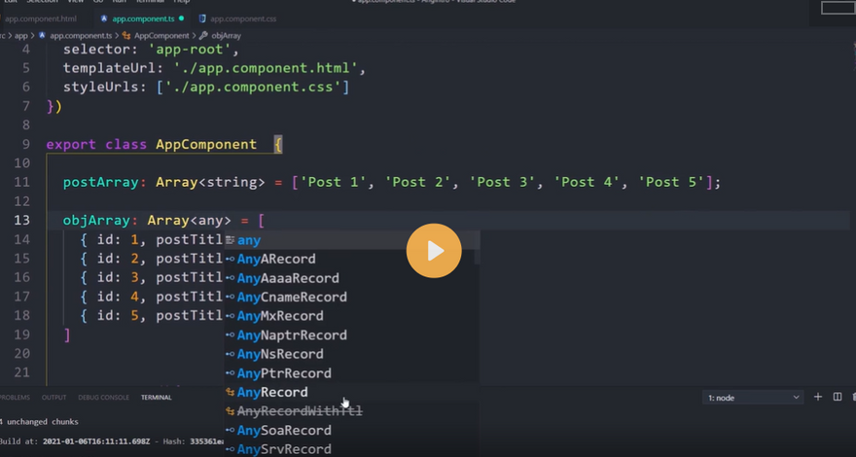Click the build timestamp 2021-01-06T16:11:11.698Z
This screenshot has width=856, height=457.
(96, 441)
